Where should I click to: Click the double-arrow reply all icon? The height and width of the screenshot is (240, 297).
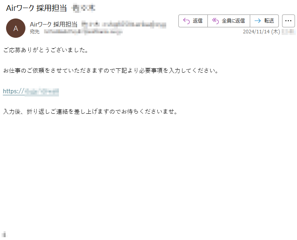(215, 21)
